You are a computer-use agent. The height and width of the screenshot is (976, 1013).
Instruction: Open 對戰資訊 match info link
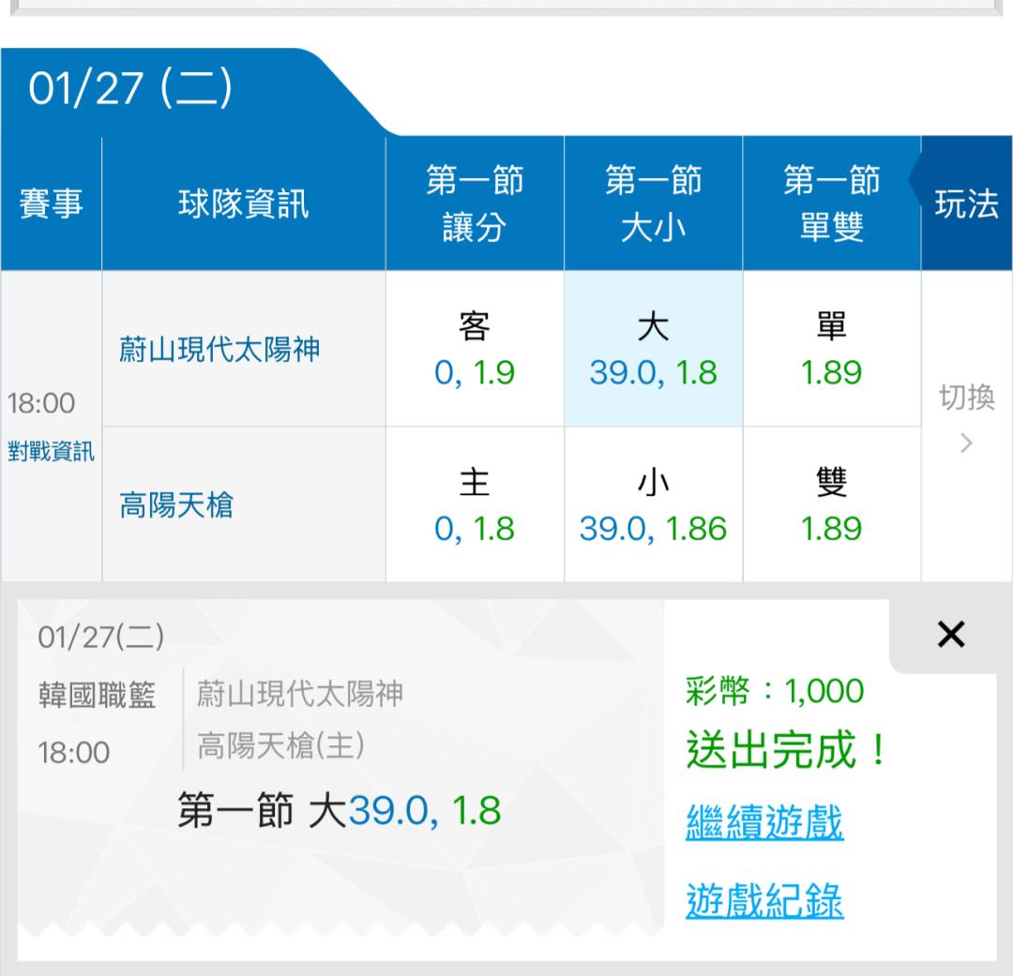51,452
